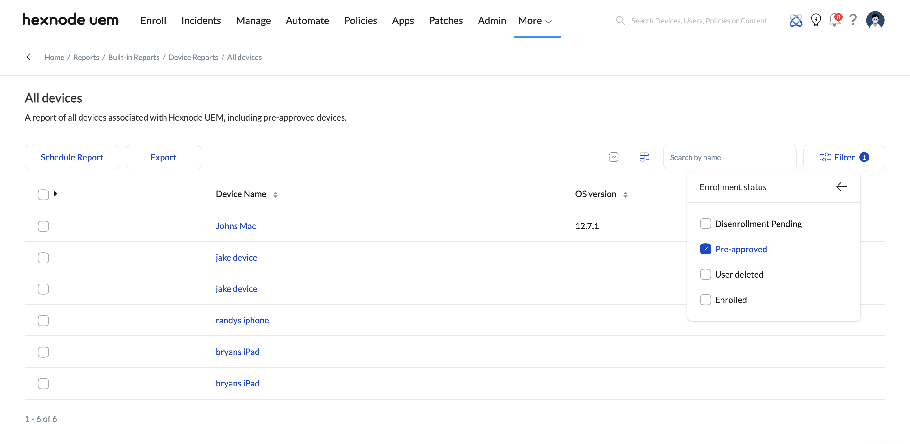Open the chart view icon
Image resolution: width=910 pixels, height=444 pixels.
click(613, 157)
